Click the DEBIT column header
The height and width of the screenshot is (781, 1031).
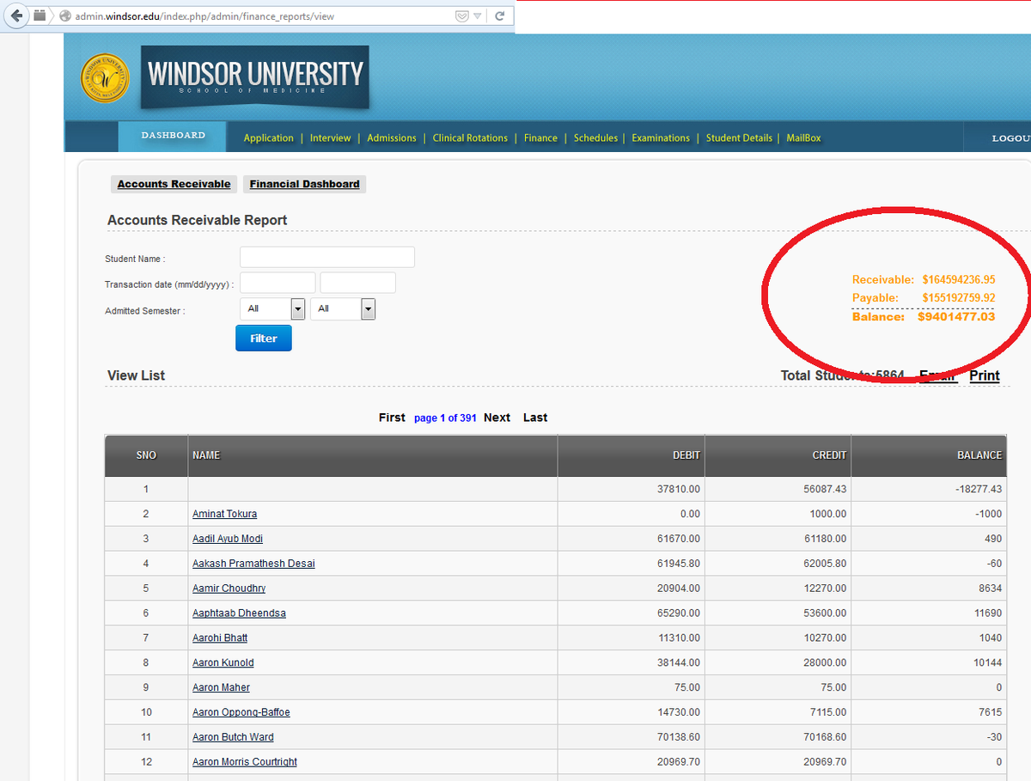631,455
